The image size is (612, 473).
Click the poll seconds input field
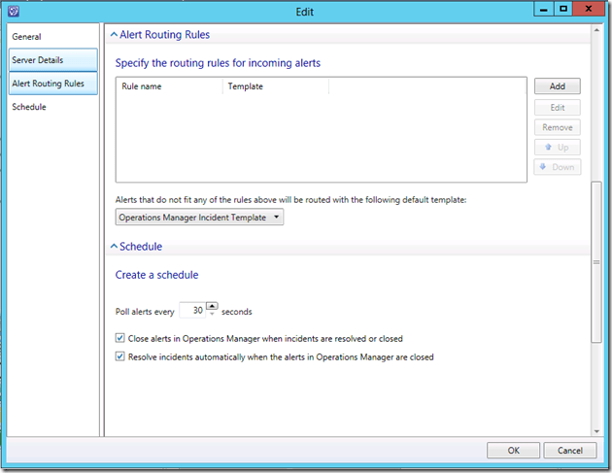(193, 312)
